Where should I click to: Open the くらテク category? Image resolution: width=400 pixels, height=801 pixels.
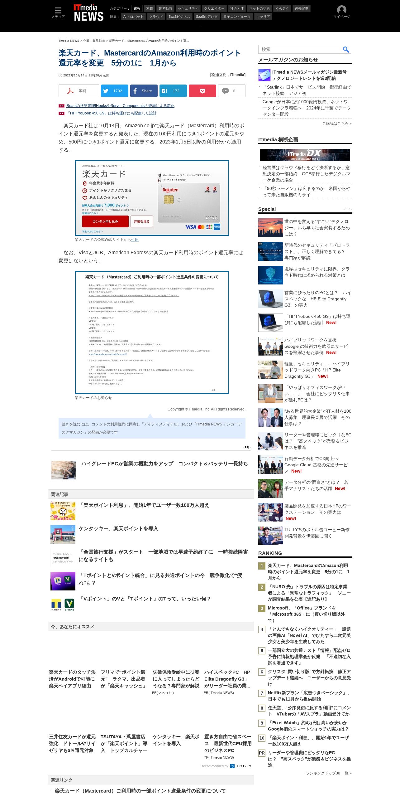click(x=282, y=8)
